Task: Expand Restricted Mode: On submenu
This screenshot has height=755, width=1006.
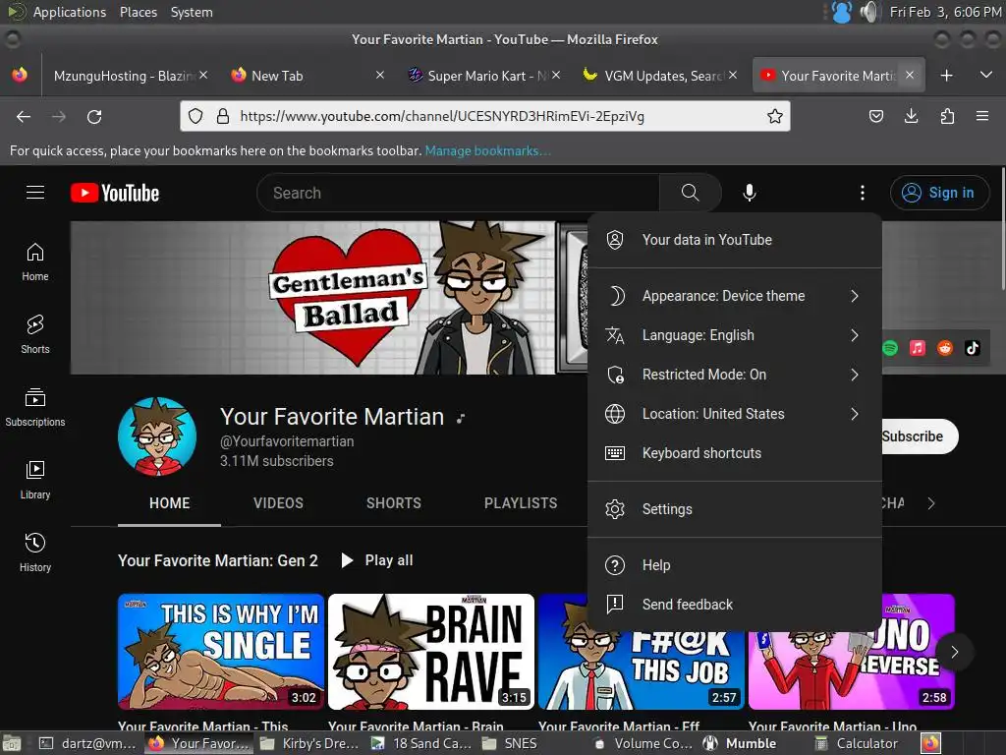Action: click(735, 375)
